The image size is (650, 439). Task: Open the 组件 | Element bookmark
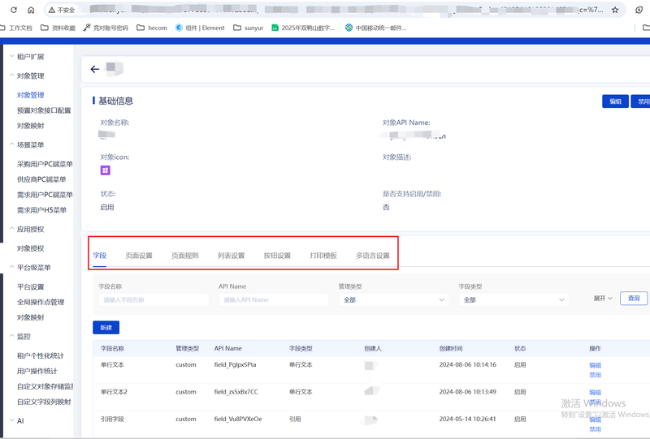(200, 28)
